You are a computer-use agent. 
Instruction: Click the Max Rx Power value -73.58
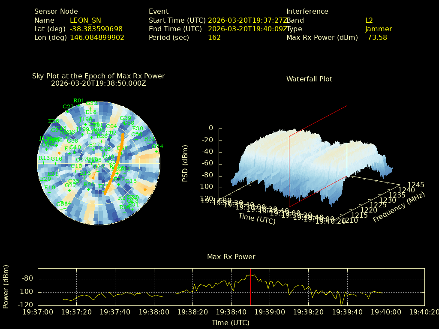(376, 38)
